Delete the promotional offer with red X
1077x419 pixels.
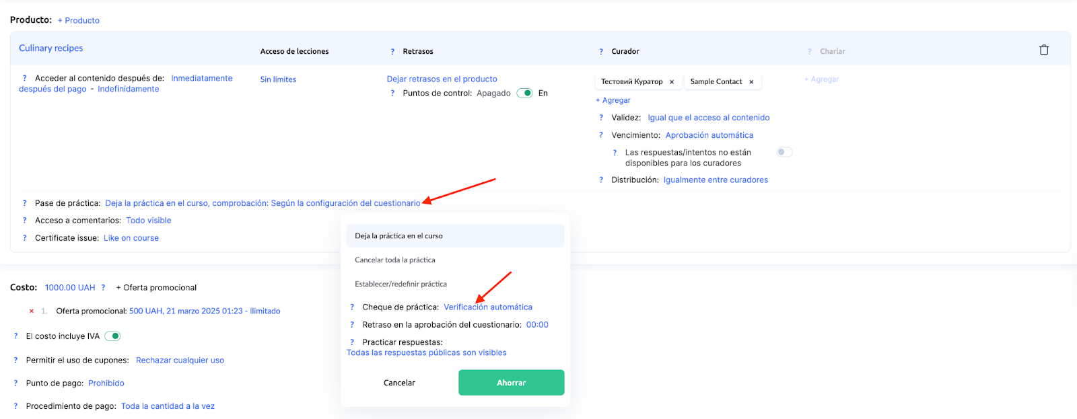click(32, 311)
